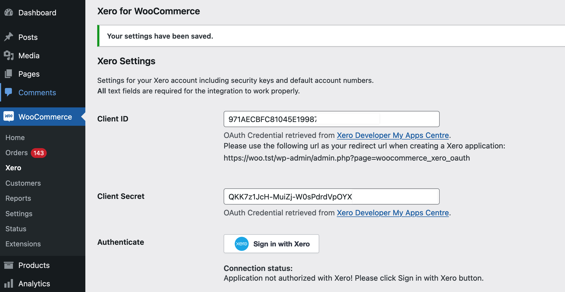Open the Customers section
565x292 pixels.
(x=23, y=183)
